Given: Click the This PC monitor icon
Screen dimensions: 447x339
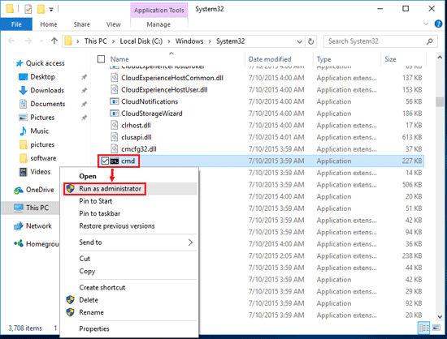Looking at the screenshot, I should coord(19,208).
